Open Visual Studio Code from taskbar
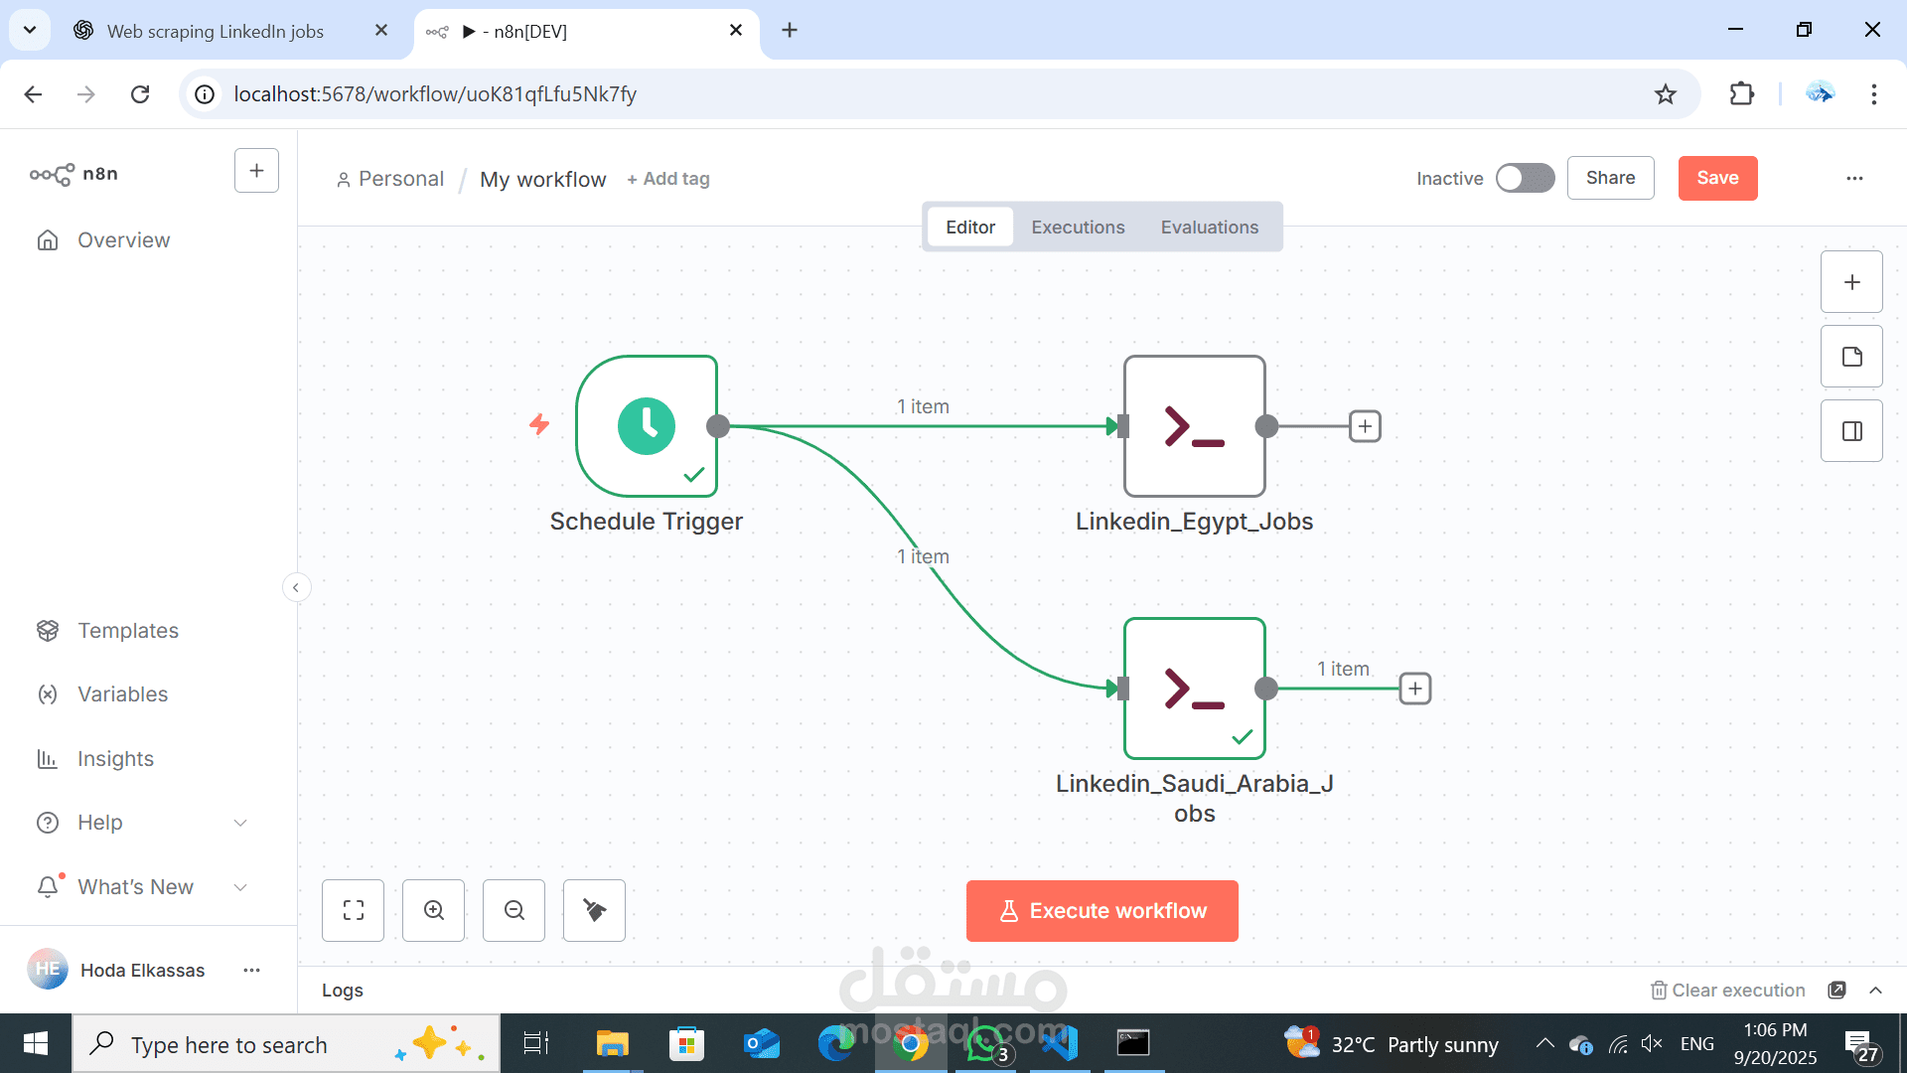The image size is (1907, 1073). pos(1059,1044)
